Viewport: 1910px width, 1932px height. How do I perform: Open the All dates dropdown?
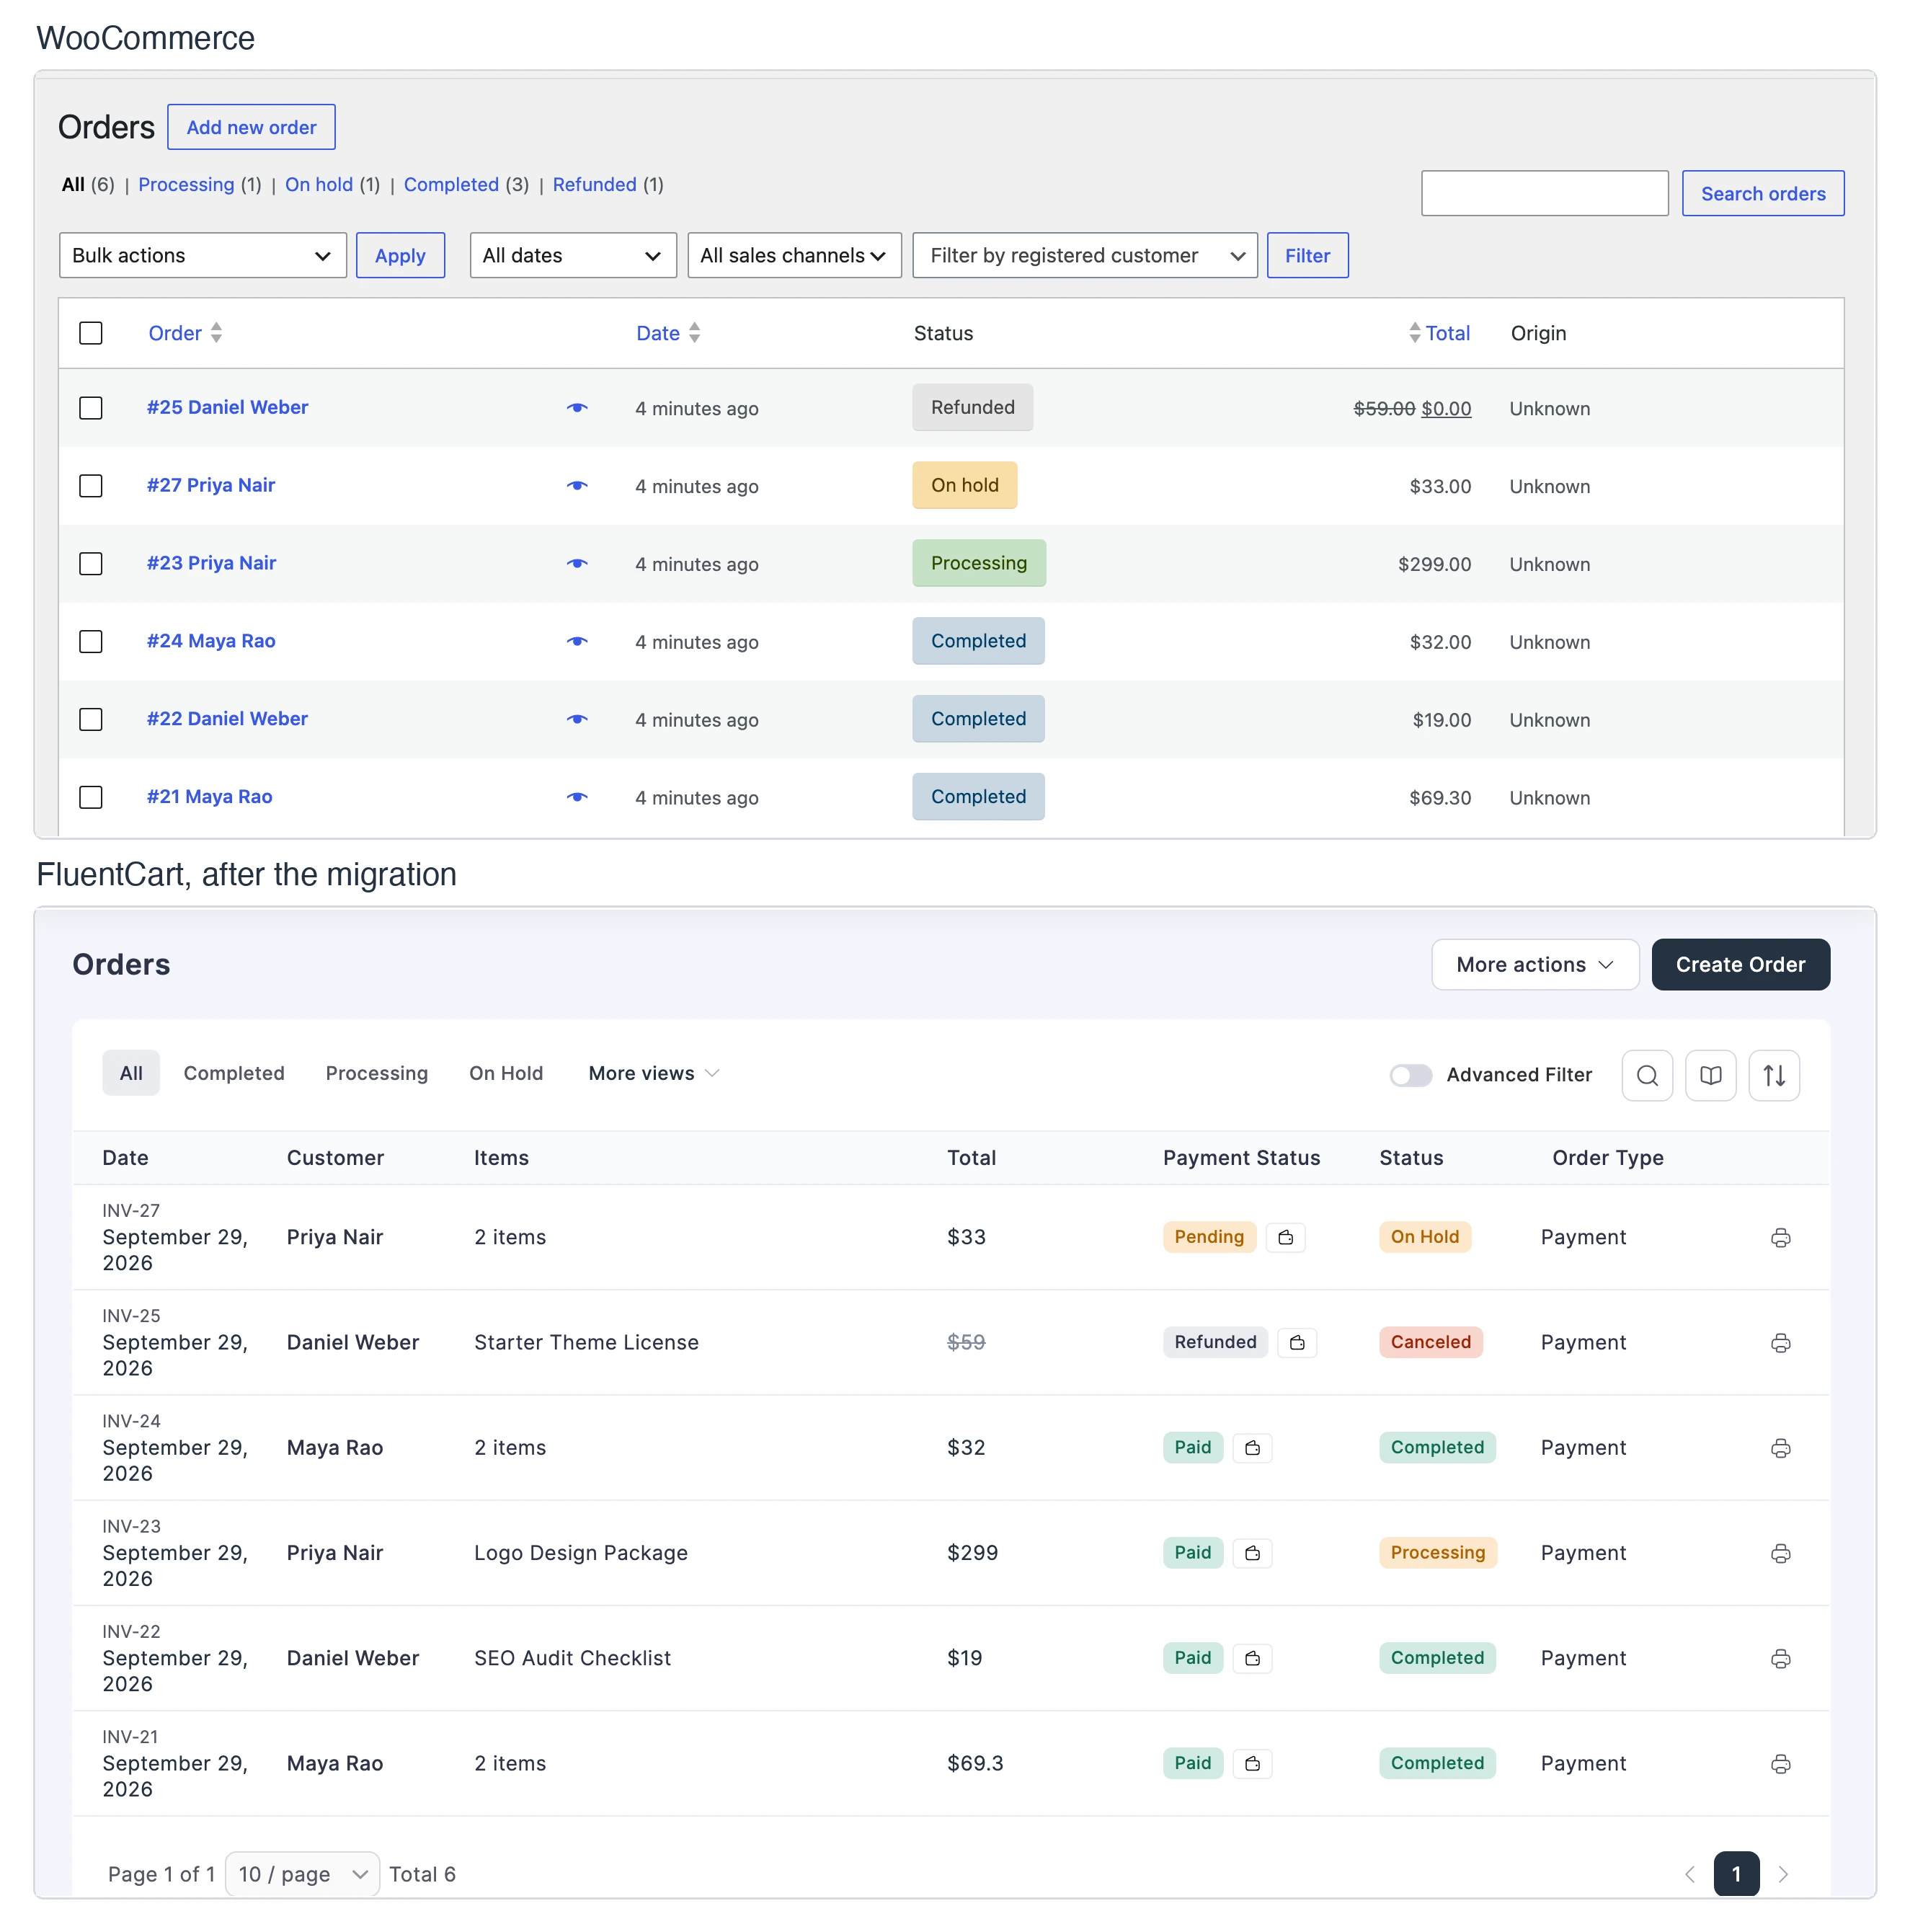[x=573, y=255]
